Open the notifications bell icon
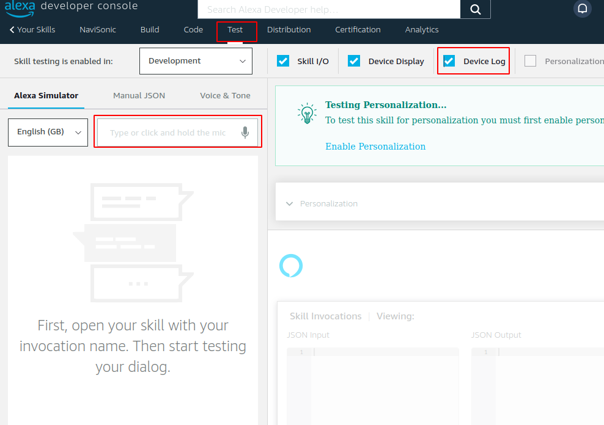The height and width of the screenshot is (425, 604). point(582,9)
